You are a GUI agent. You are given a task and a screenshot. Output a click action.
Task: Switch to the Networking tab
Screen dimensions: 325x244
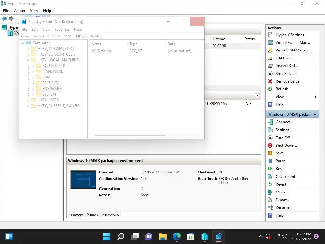[x=111, y=214]
